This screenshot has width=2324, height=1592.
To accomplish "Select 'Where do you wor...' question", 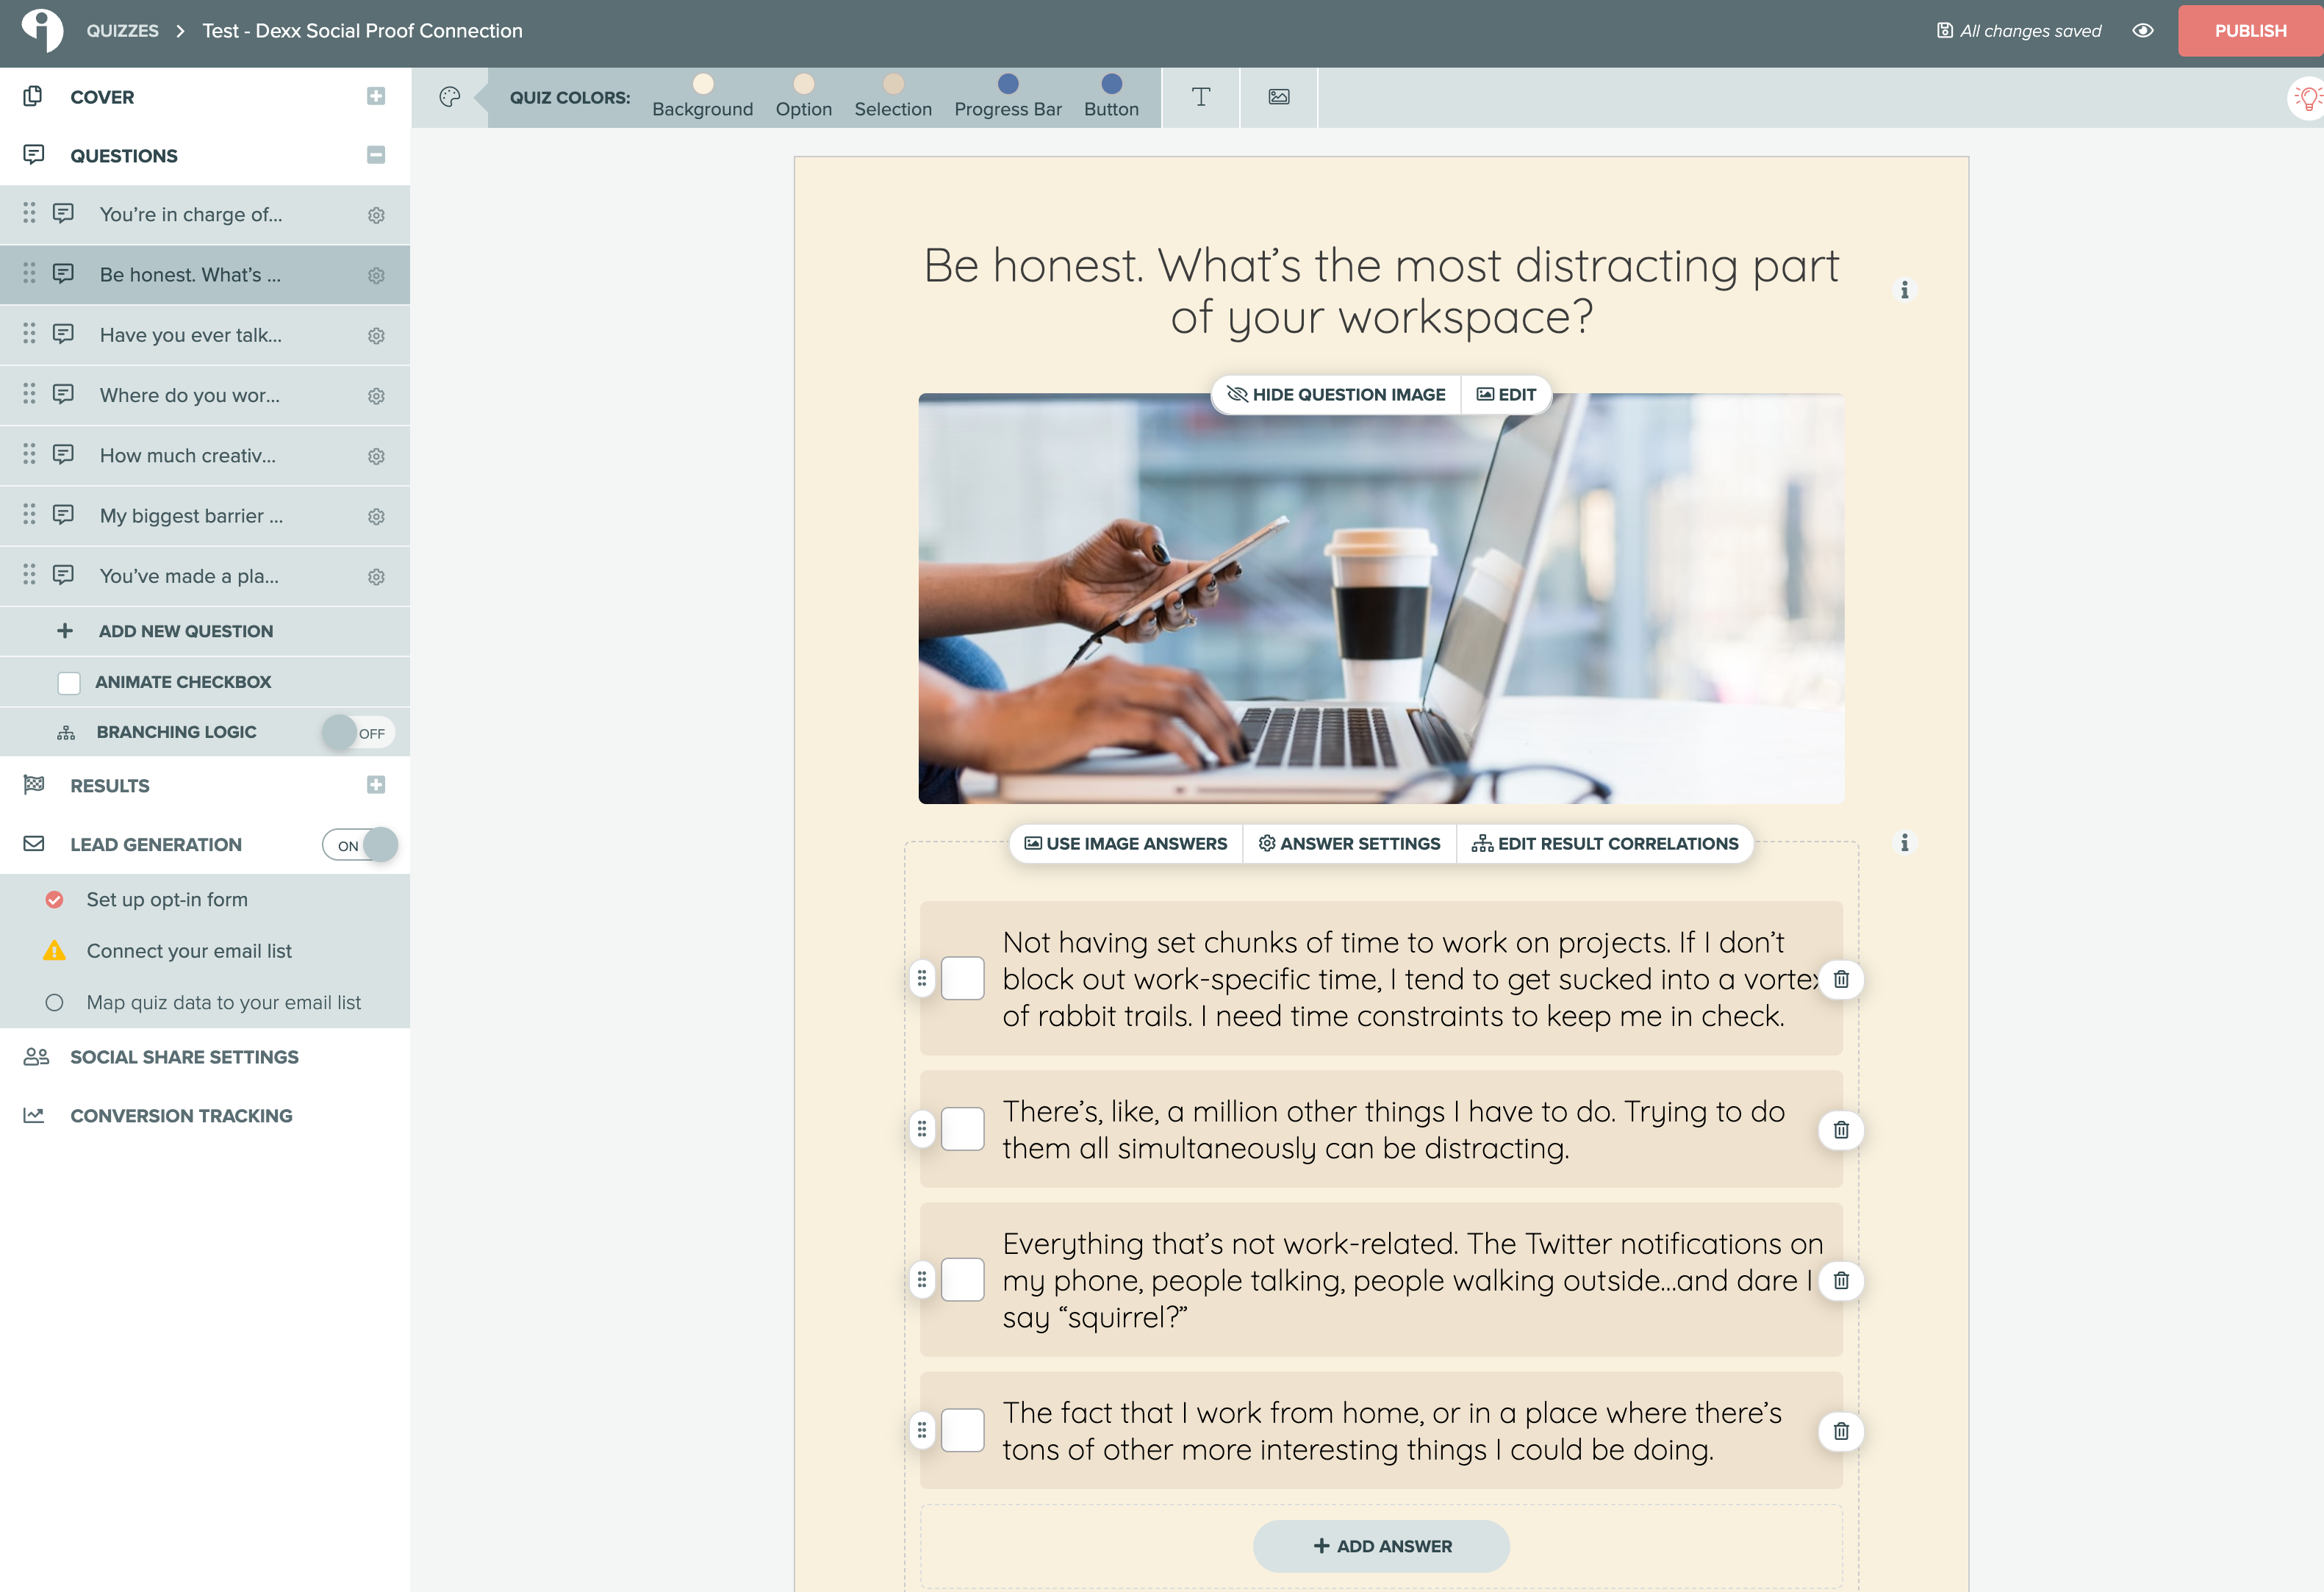I will (x=190, y=396).
